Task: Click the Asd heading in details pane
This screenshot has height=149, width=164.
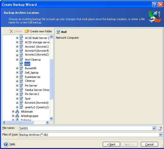Action: [x=64, y=32]
